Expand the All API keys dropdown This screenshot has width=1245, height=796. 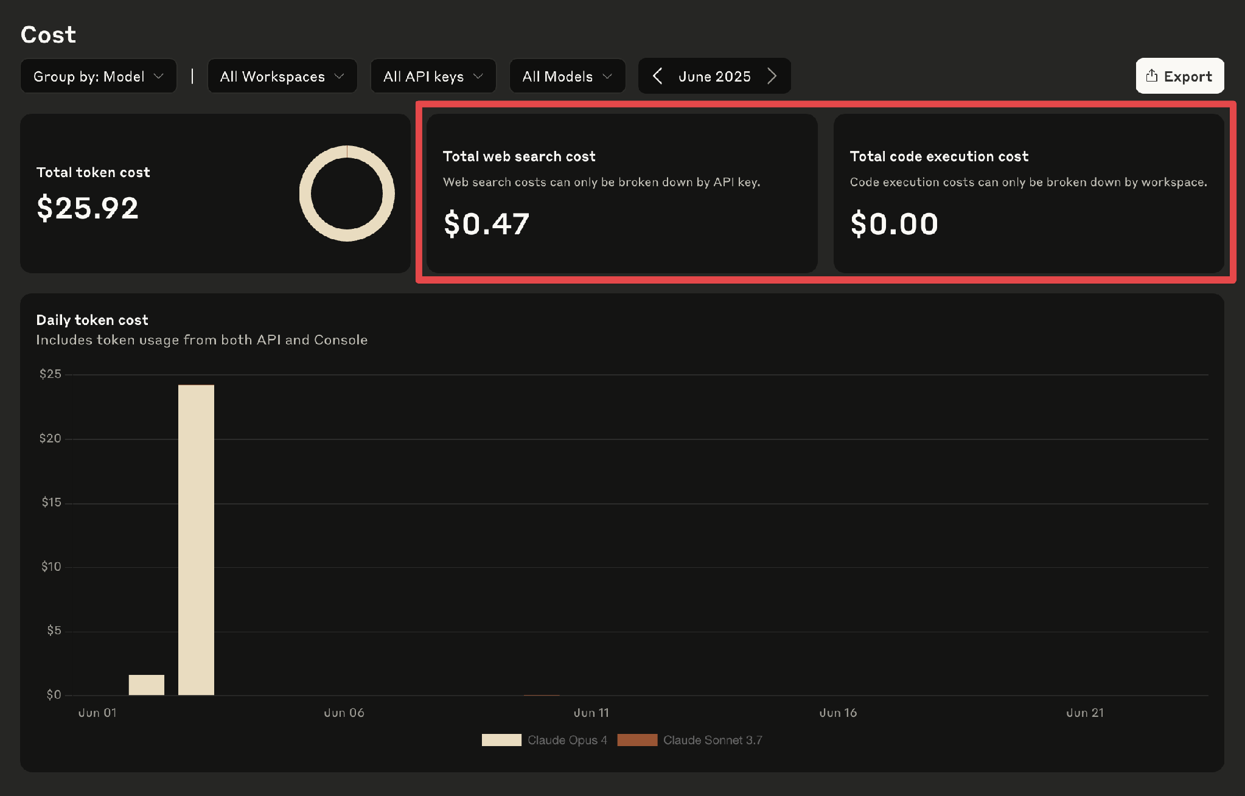433,76
